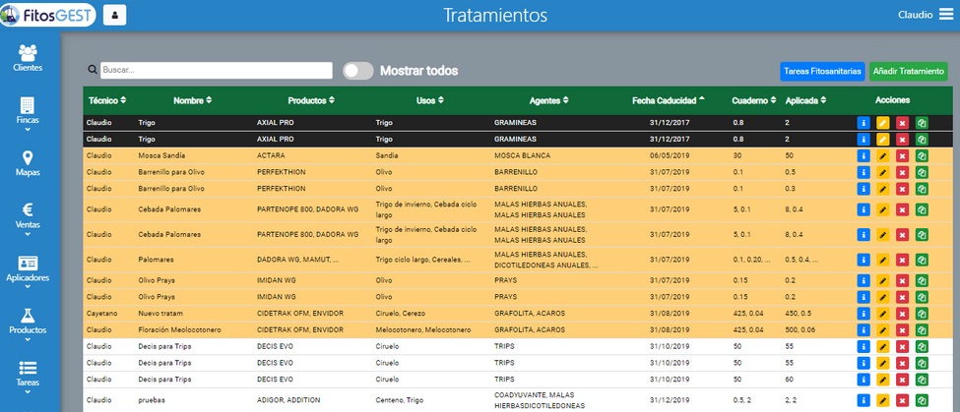Duplicate the pruebas treatment
Screen dimensions: 960x412
[922, 400]
